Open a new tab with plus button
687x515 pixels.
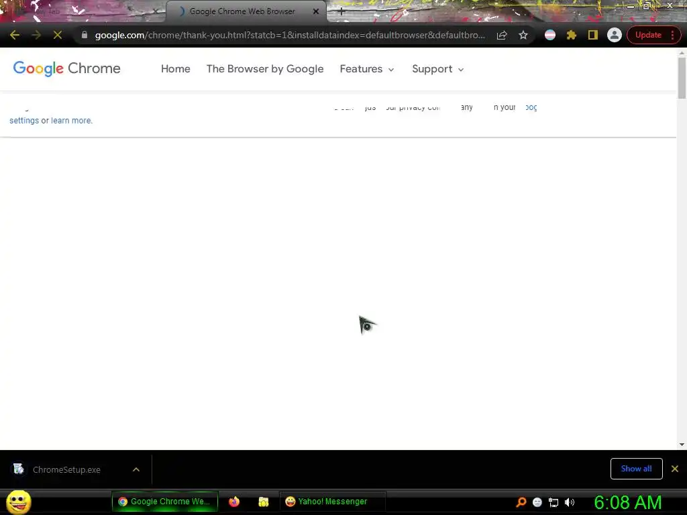341,11
